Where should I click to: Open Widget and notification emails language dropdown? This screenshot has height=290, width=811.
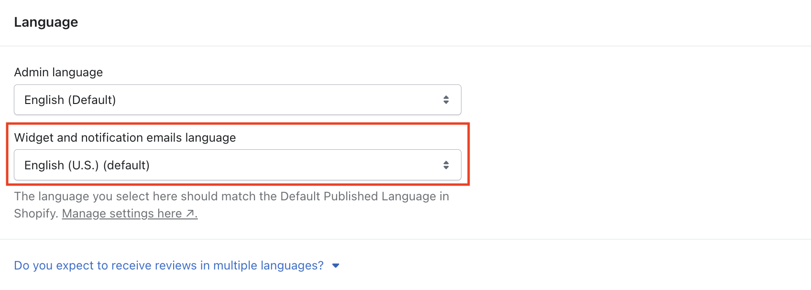pos(237,165)
